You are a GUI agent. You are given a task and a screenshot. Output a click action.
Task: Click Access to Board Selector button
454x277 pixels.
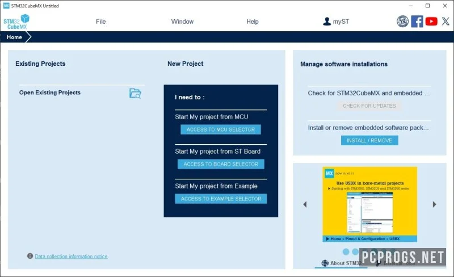pos(221,164)
